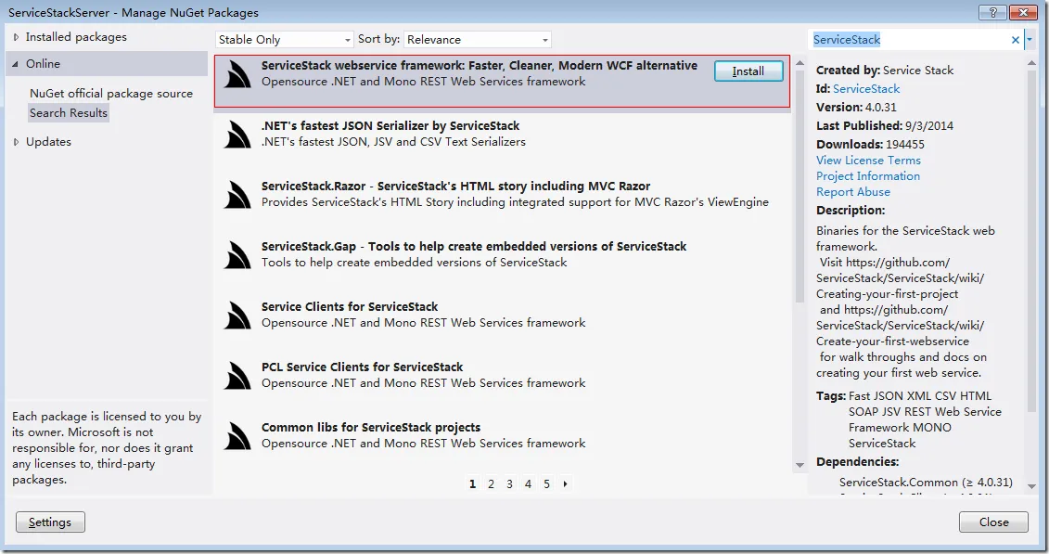Select NuGet official package source
Image resolution: width=1049 pixels, height=554 pixels.
[111, 94]
